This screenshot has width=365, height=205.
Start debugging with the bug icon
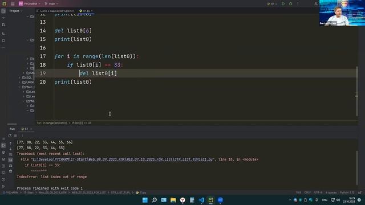[x=290, y=4]
